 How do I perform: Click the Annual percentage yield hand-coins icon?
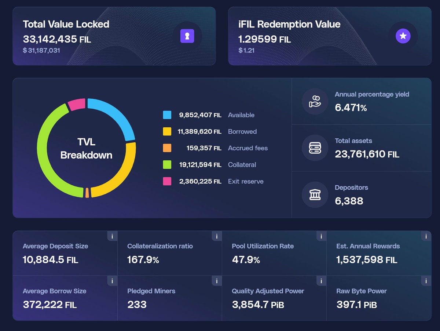[315, 101]
